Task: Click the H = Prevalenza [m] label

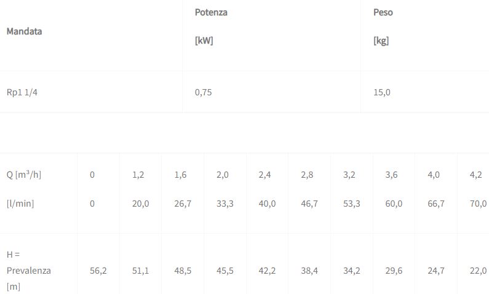Action: click(28, 271)
